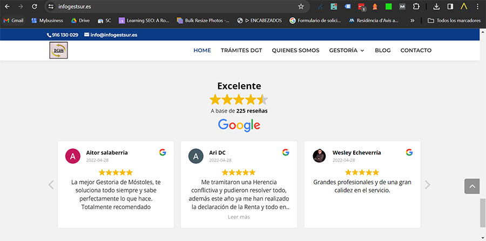Show next reviews with right arrow
Image resolution: width=486 pixels, height=241 pixels.
(428, 185)
